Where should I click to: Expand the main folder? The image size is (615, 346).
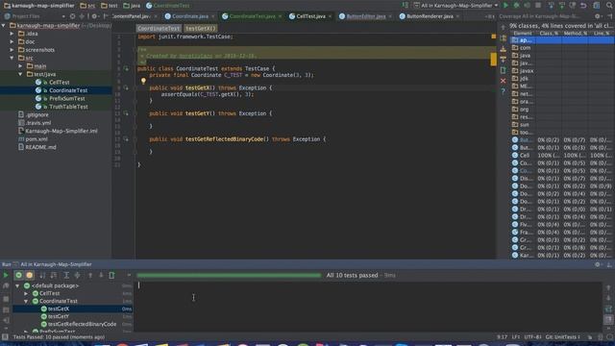[20, 66]
